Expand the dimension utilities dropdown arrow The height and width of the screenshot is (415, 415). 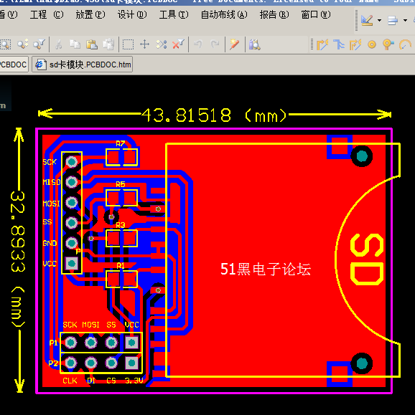(x=380, y=20)
